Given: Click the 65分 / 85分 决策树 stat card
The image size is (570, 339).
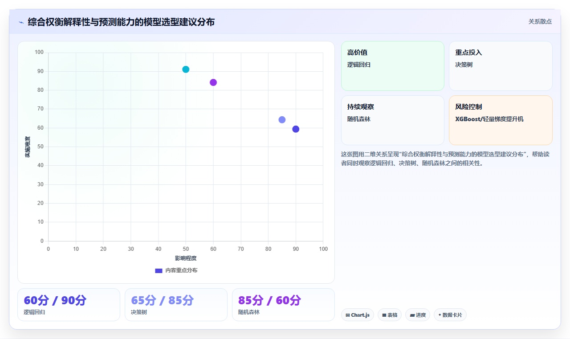Looking at the screenshot, I should tap(176, 305).
